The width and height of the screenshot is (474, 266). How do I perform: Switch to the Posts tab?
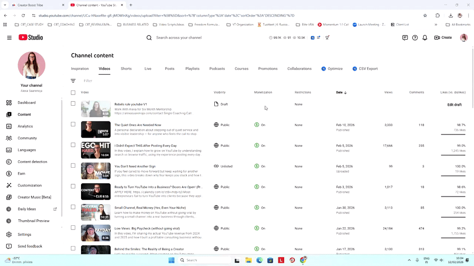pos(169,69)
